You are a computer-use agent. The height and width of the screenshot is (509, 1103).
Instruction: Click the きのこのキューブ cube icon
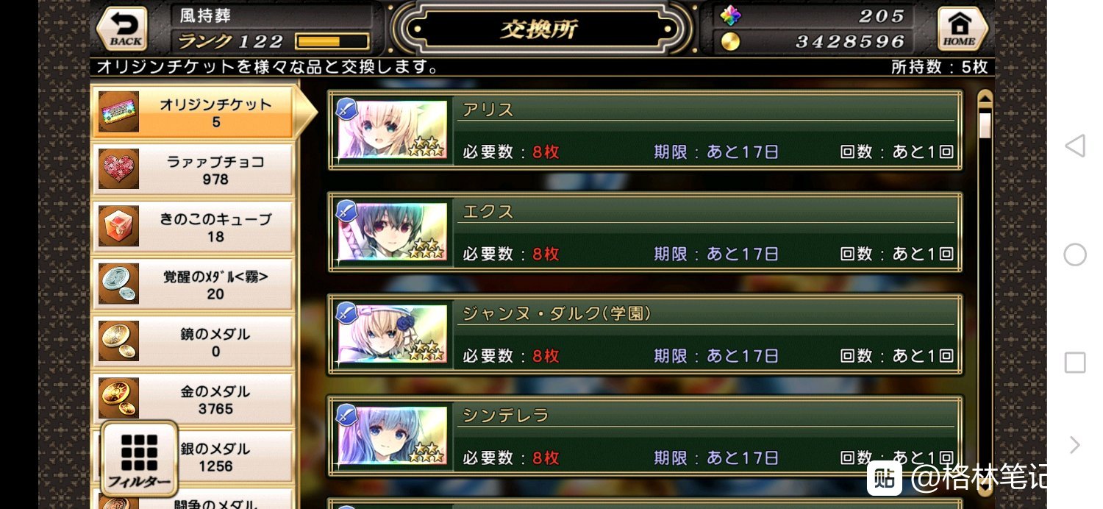118,227
